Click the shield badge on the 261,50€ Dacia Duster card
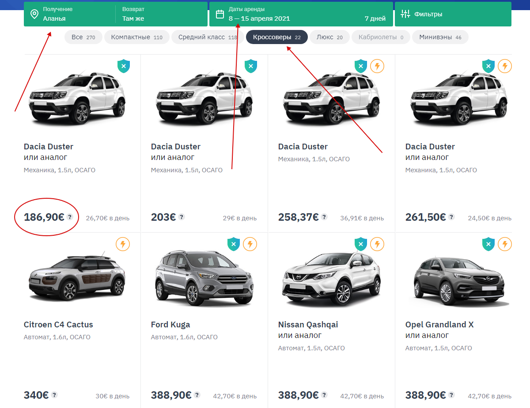 point(488,66)
